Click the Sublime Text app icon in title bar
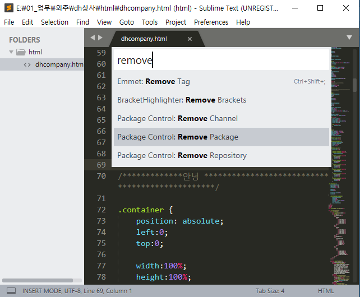Image resolution: width=360 pixels, height=297 pixels. pyautogui.click(x=9, y=8)
